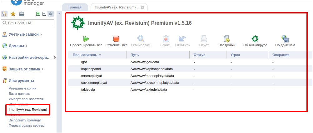
Task: Click the Отменить все red stop icon
Action: [116, 38]
